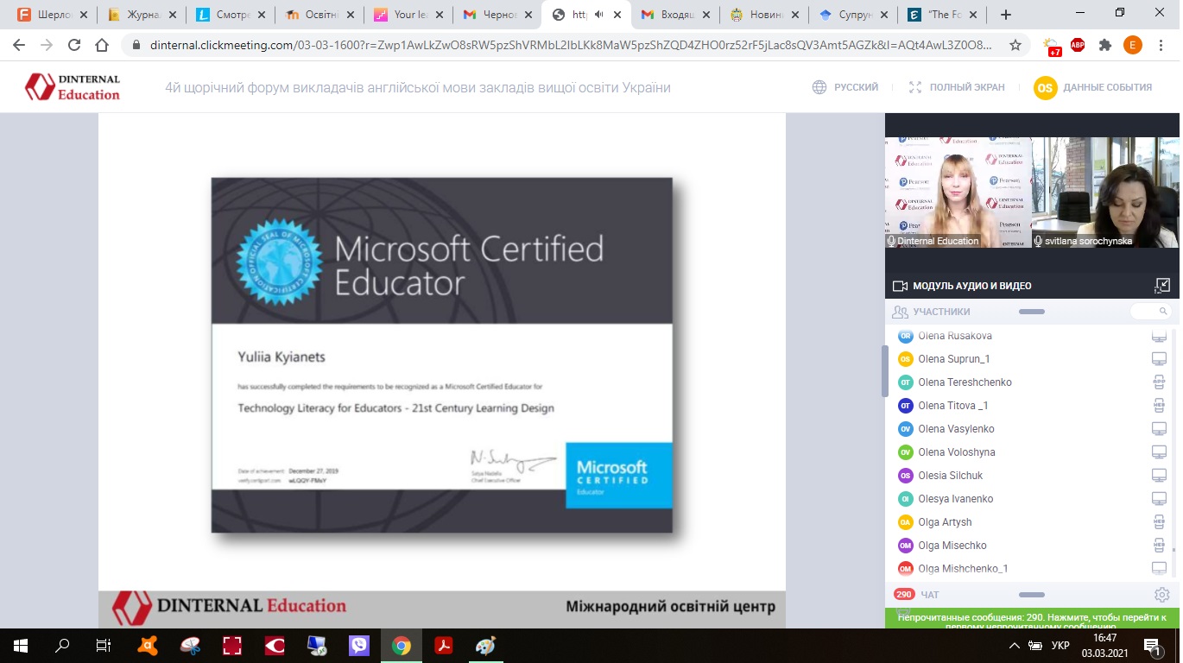Pop out the audio and video module

[x=1162, y=286]
